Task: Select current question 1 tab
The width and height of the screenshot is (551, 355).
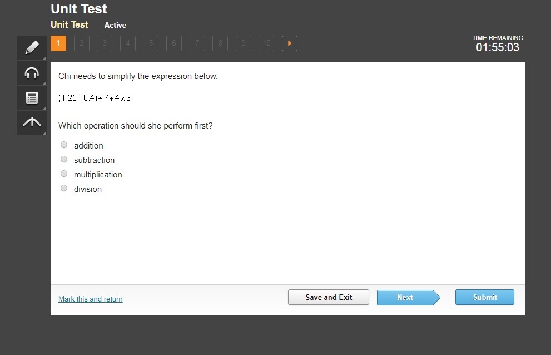Action: coord(58,43)
